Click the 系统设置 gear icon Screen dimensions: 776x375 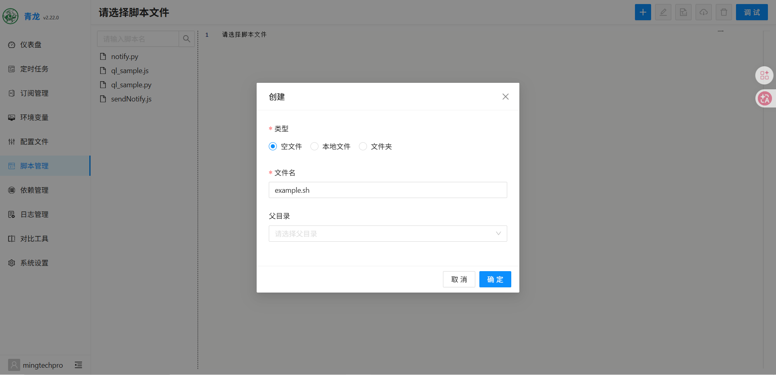coord(12,263)
